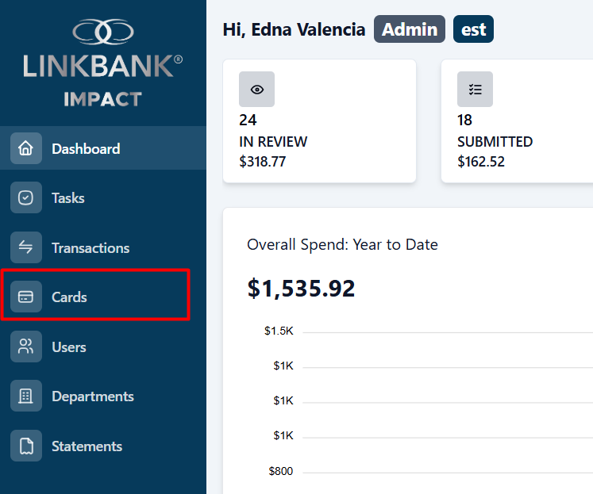Image resolution: width=593 pixels, height=494 pixels.
Task: Click the Tasks checkmark icon
Action: tap(25, 197)
